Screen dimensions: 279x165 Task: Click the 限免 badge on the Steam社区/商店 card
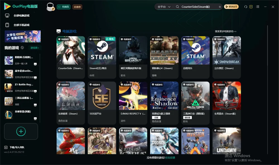(110, 39)
